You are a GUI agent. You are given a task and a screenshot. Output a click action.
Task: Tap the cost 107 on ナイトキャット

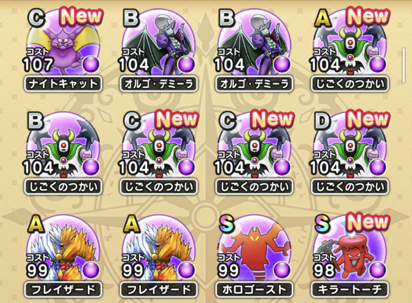pyautogui.click(x=38, y=64)
